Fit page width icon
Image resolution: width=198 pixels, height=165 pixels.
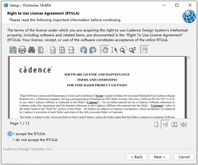(71, 50)
